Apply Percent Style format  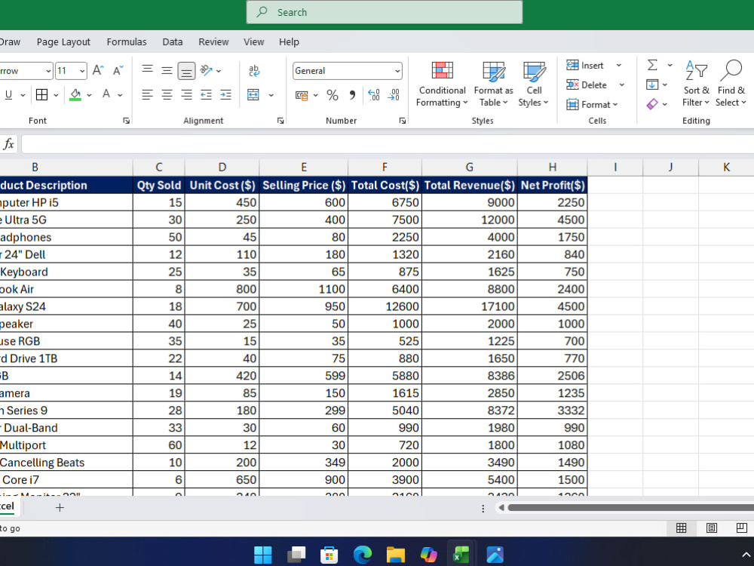[x=333, y=95]
